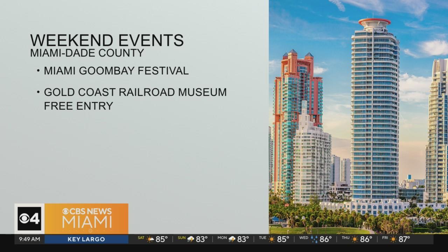This screenshot has height=252, width=448.
Task: Click the Miami-Dade County subtitle
Action: [x=87, y=53]
